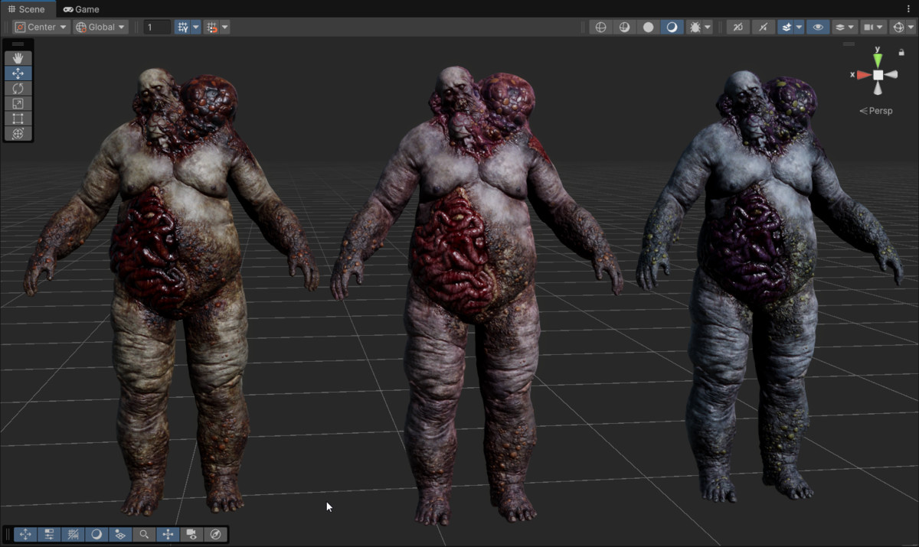This screenshot has width=919, height=547.
Task: Toggle the gizmo rotation lock icon
Action: pos(901,52)
